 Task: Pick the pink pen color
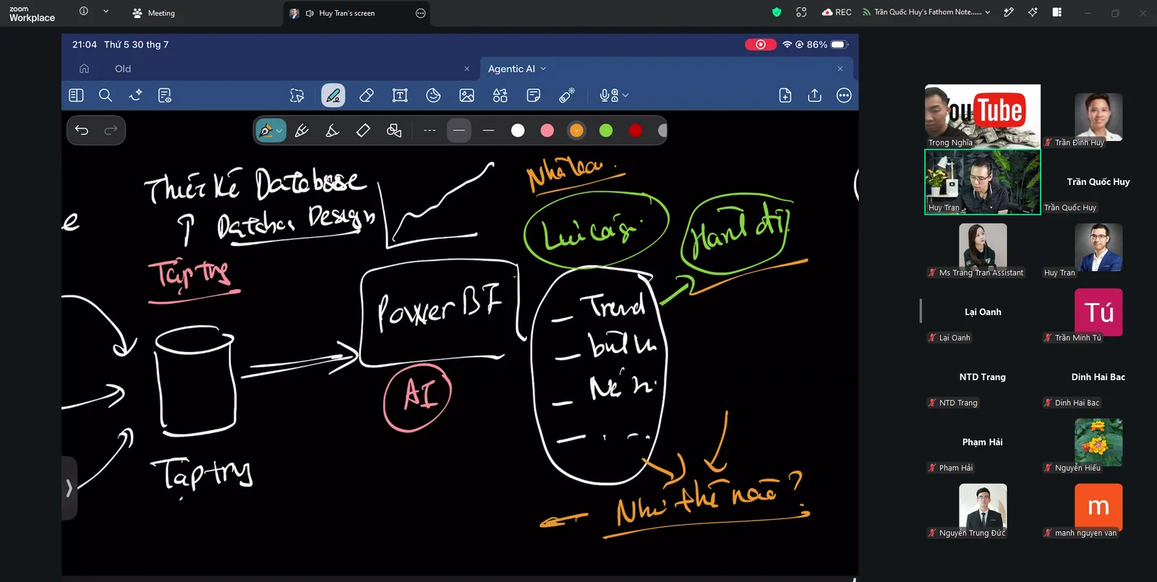pos(547,130)
